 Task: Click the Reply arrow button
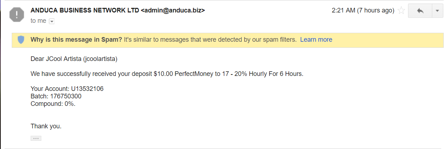(x=420, y=11)
